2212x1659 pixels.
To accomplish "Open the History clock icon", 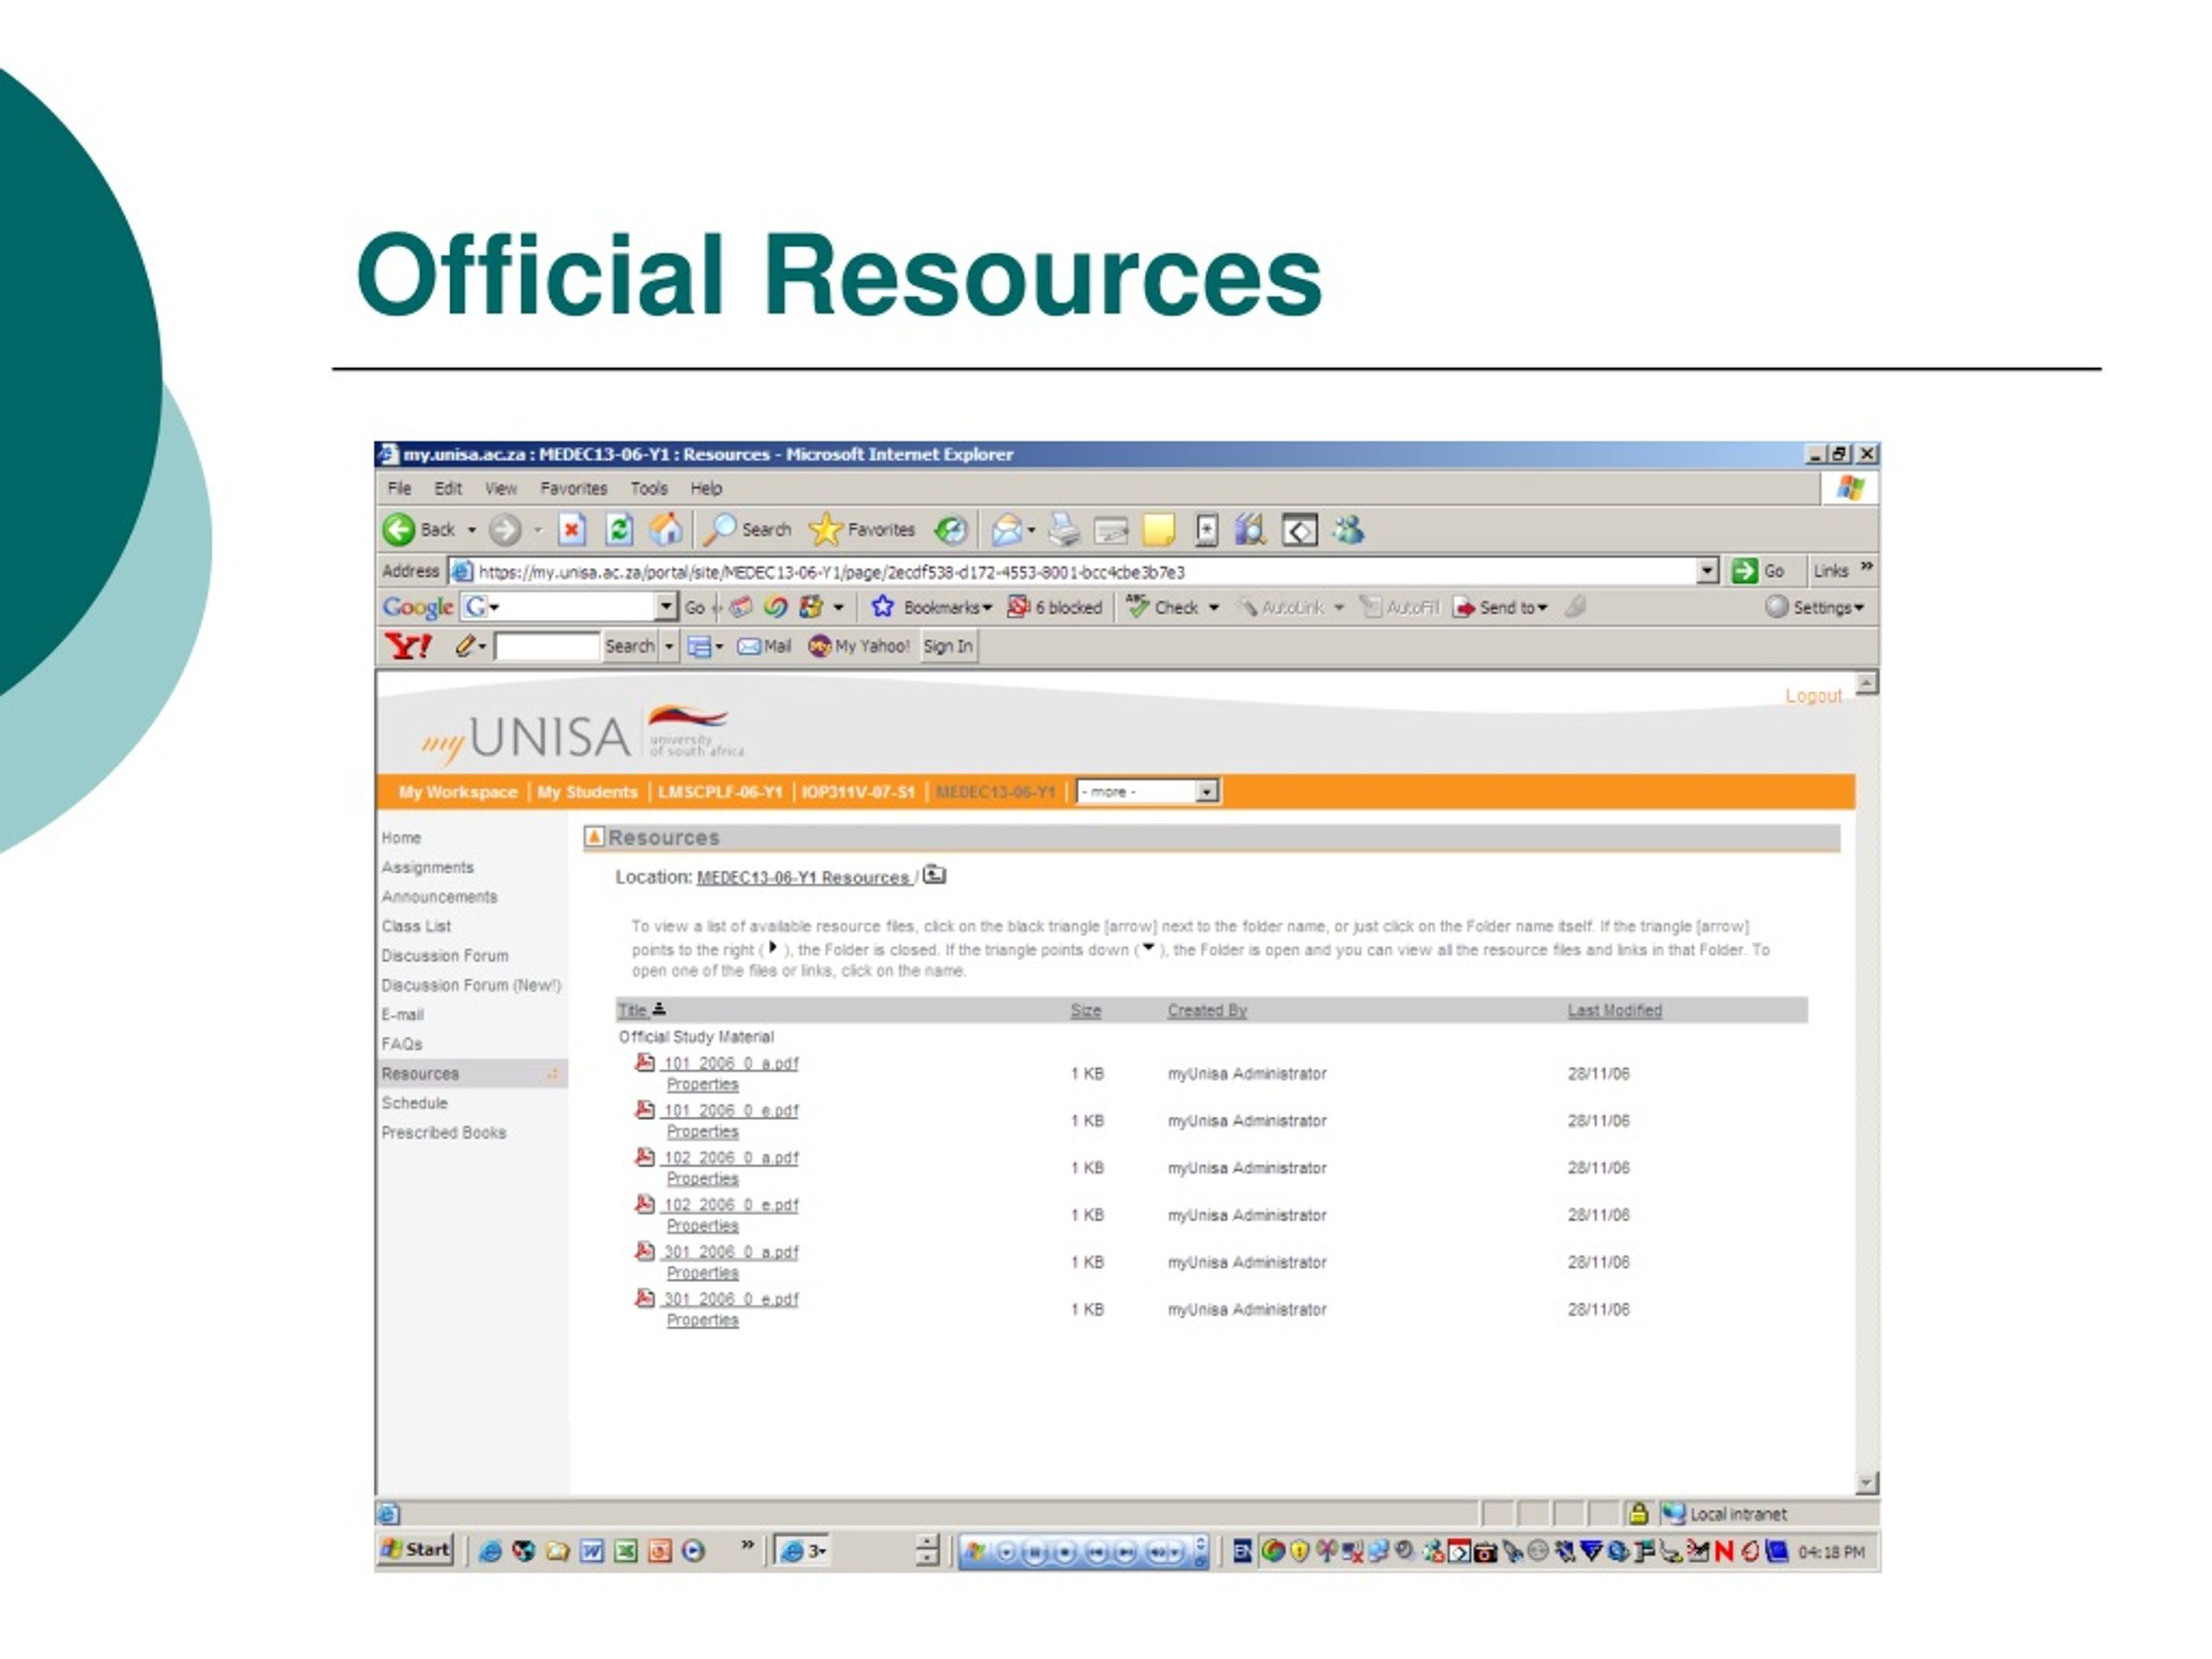I will pos(950,530).
